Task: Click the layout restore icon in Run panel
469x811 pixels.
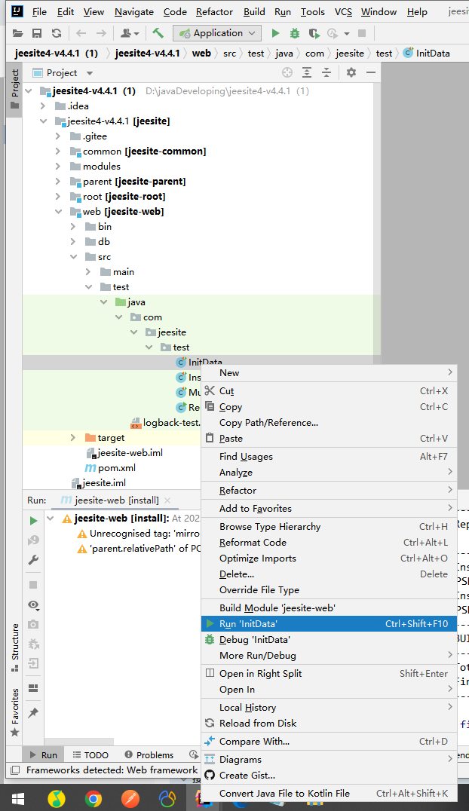Action: point(33,688)
